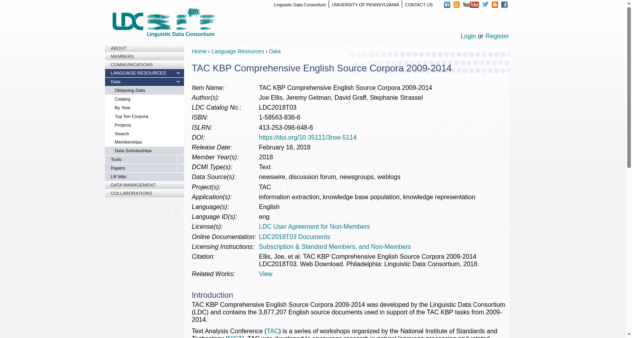The height and width of the screenshot is (338, 632).
Task: Open LDC User Agreement for Non-Members
Action: (x=314, y=227)
